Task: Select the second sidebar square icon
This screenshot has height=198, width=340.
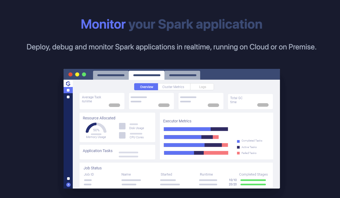Action: point(68,97)
